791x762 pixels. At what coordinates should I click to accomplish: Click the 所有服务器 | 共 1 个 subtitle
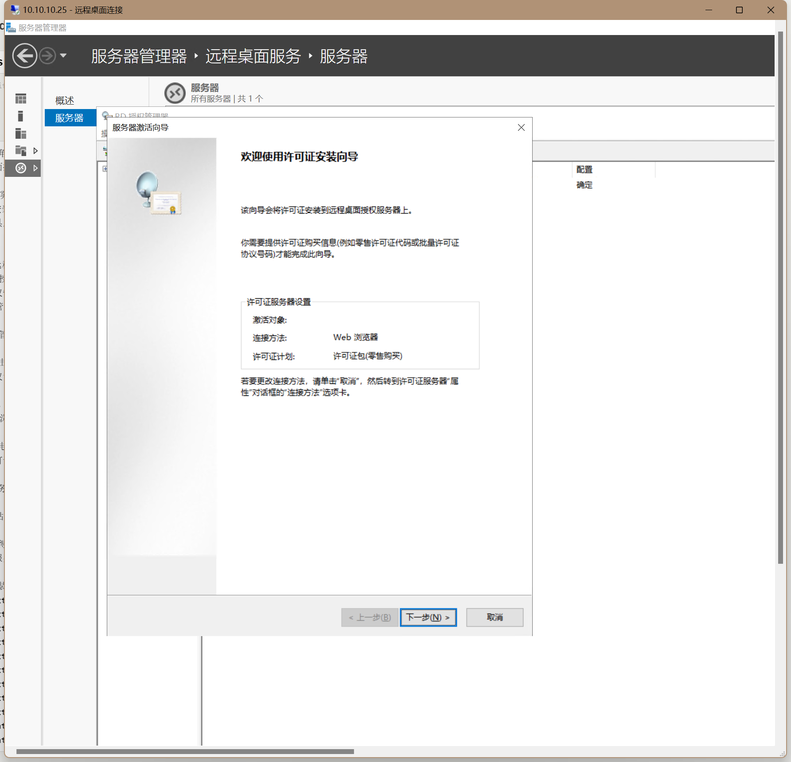click(x=227, y=98)
